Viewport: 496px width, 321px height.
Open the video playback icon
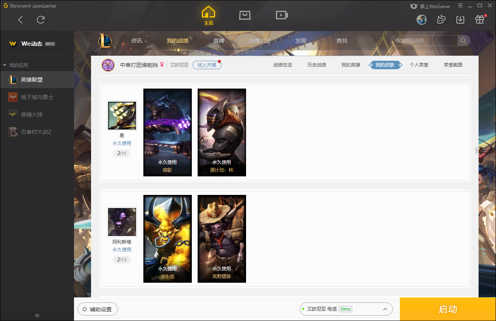coord(282,15)
